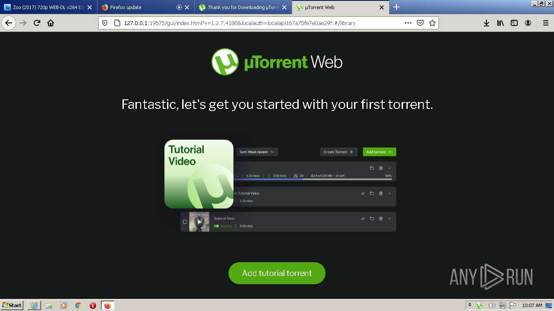Open the Firefox downloads arrow
Image resolution: width=554 pixels, height=311 pixels.
click(486, 23)
